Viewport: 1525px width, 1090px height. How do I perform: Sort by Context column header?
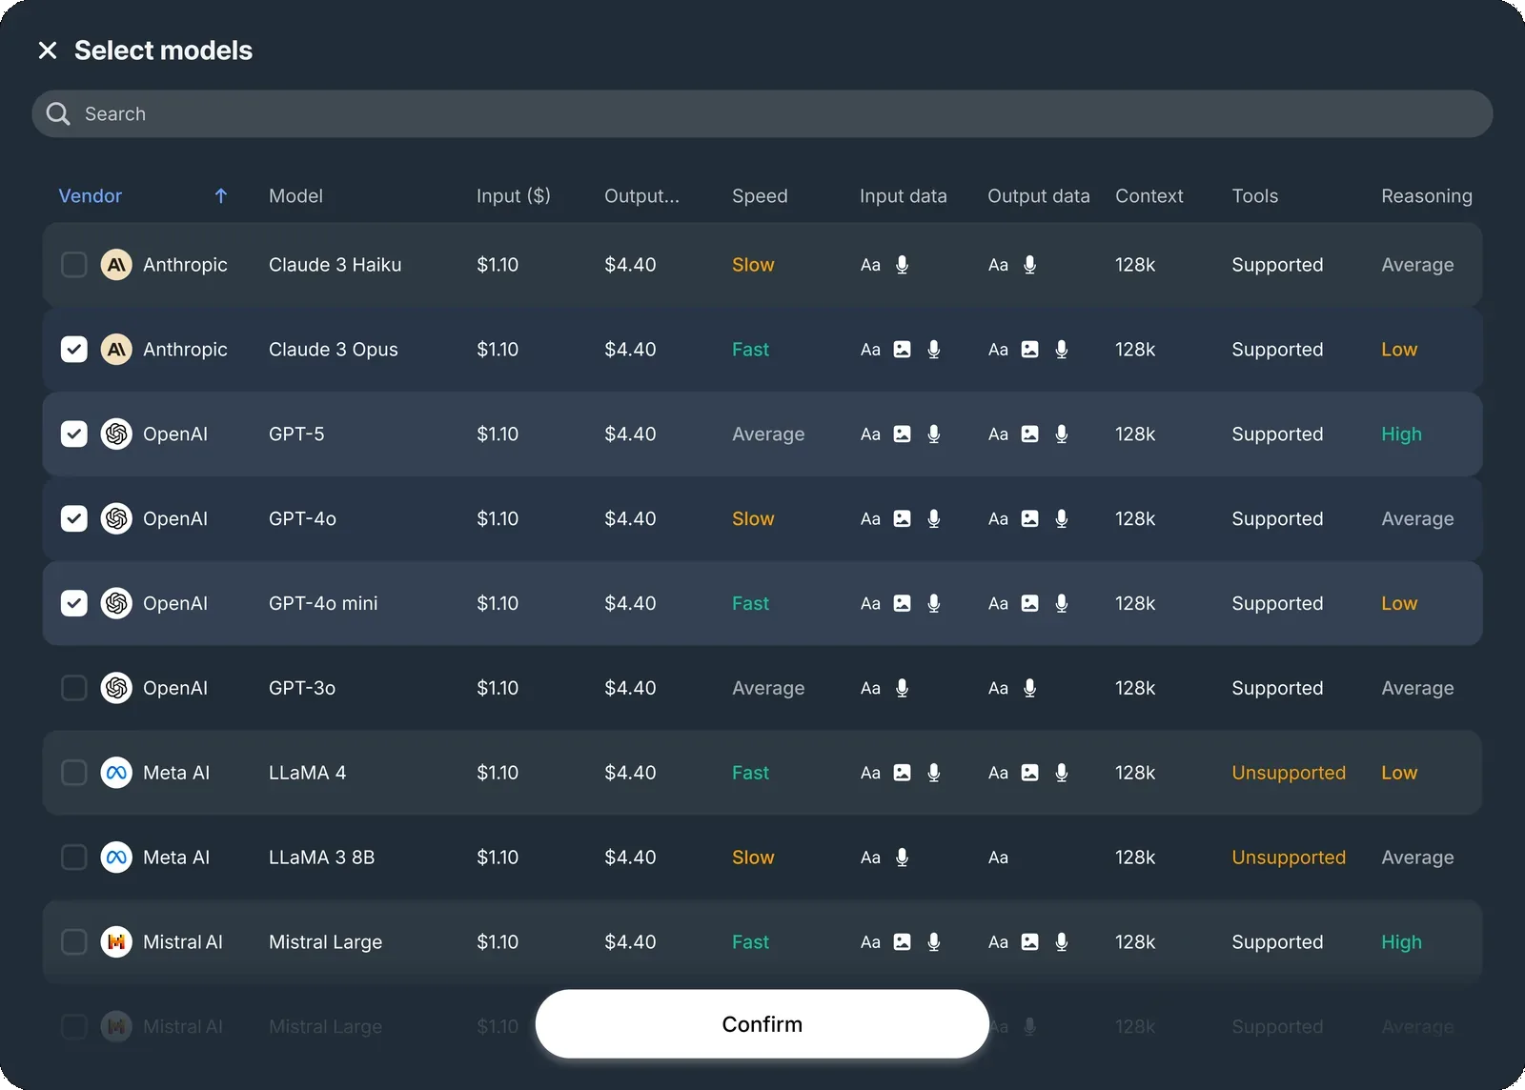pos(1149,196)
